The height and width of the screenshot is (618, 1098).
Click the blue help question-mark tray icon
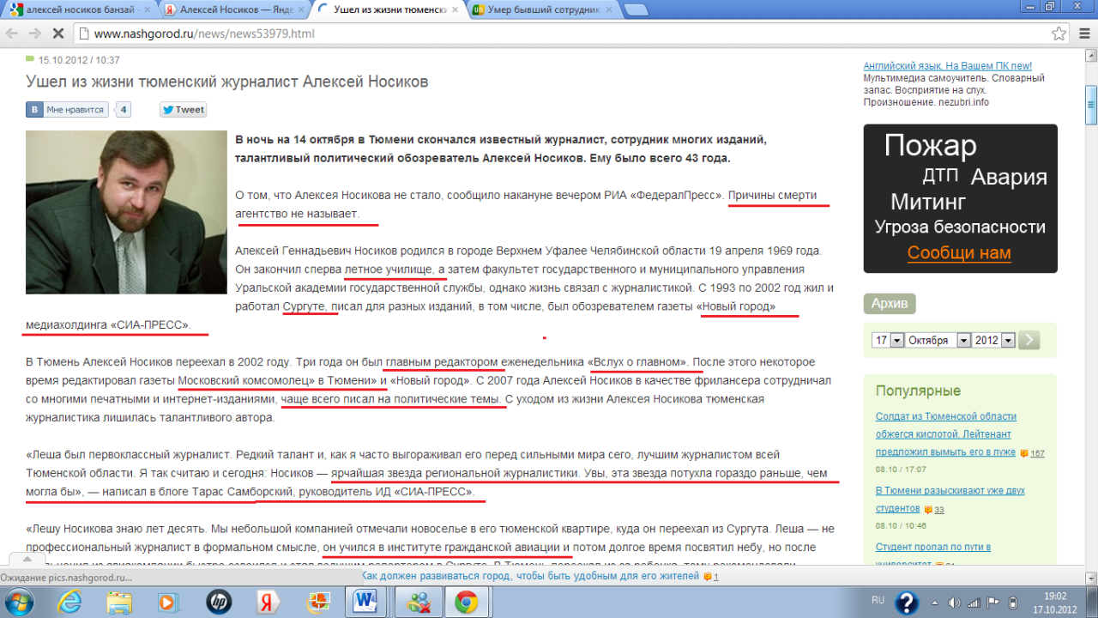tap(907, 603)
